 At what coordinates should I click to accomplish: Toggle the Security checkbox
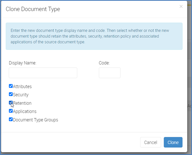point(11,94)
